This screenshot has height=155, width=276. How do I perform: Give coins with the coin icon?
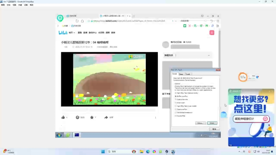pos(77,117)
